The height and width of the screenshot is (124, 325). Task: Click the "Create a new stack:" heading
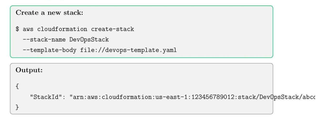tap(49, 13)
